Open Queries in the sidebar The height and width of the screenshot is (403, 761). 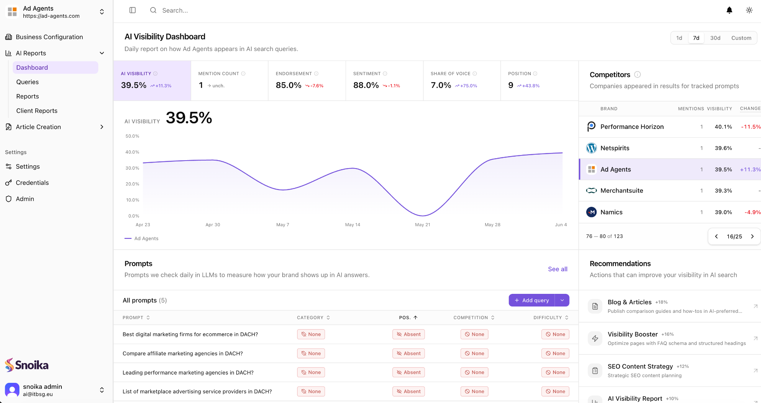tap(55, 82)
